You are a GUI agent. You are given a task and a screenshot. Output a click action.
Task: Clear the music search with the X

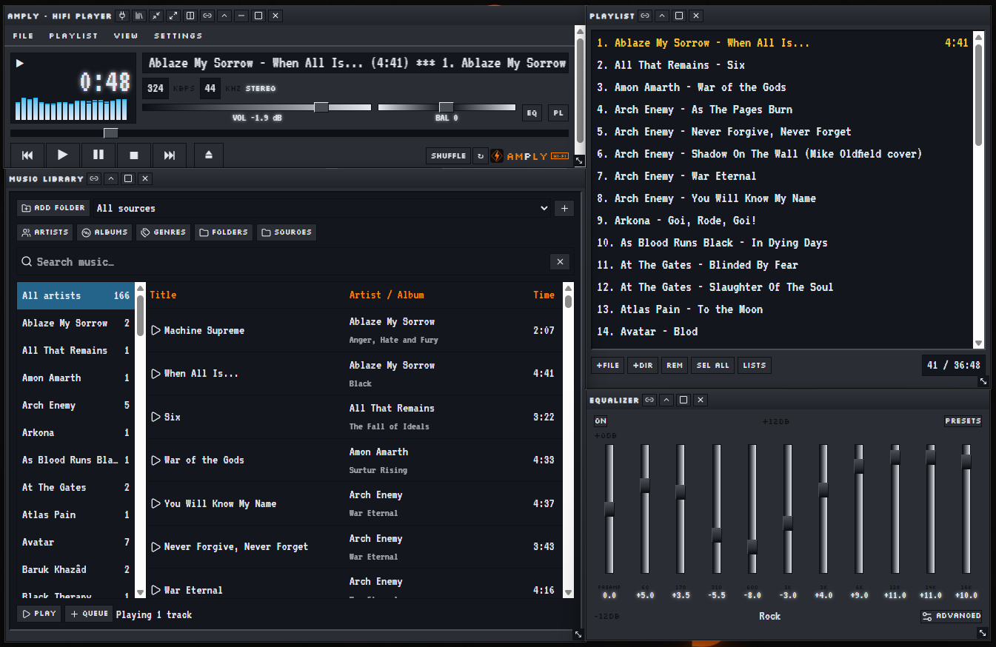[560, 261]
